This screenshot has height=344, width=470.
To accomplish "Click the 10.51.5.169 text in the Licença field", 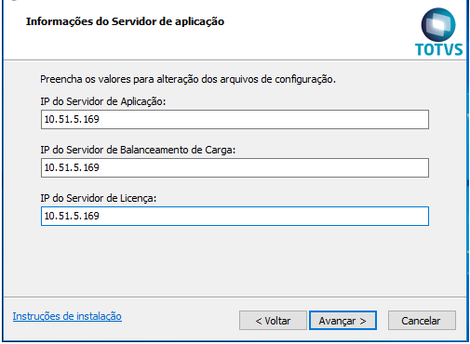I will tap(72, 216).
